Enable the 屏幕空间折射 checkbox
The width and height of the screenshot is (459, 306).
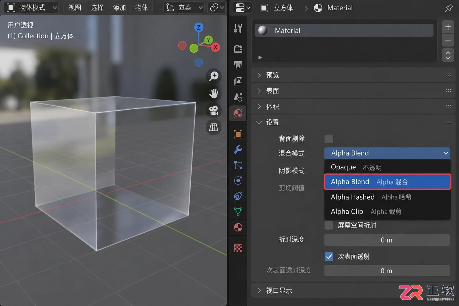pyautogui.click(x=329, y=225)
